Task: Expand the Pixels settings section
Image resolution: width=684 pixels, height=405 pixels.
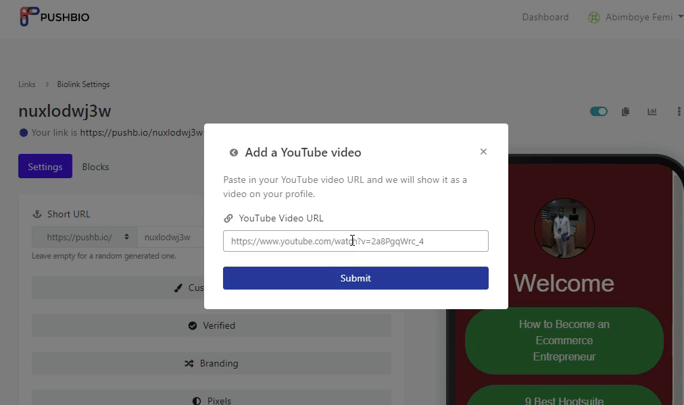Action: point(211,400)
